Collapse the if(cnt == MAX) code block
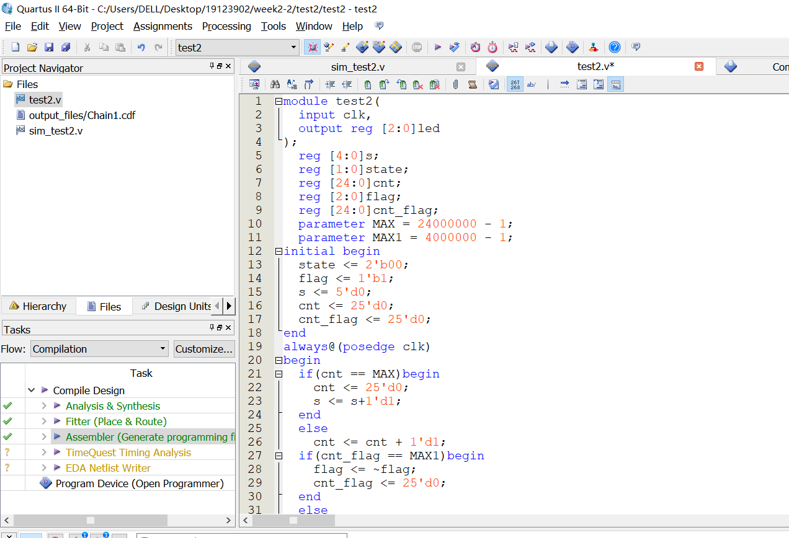The width and height of the screenshot is (789, 538). [x=279, y=374]
